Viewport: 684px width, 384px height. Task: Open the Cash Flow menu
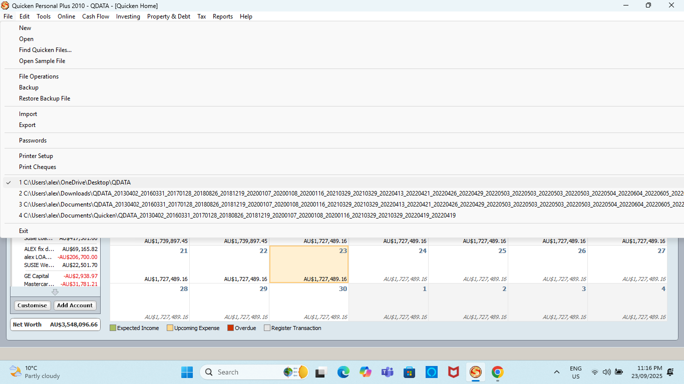pos(96,16)
